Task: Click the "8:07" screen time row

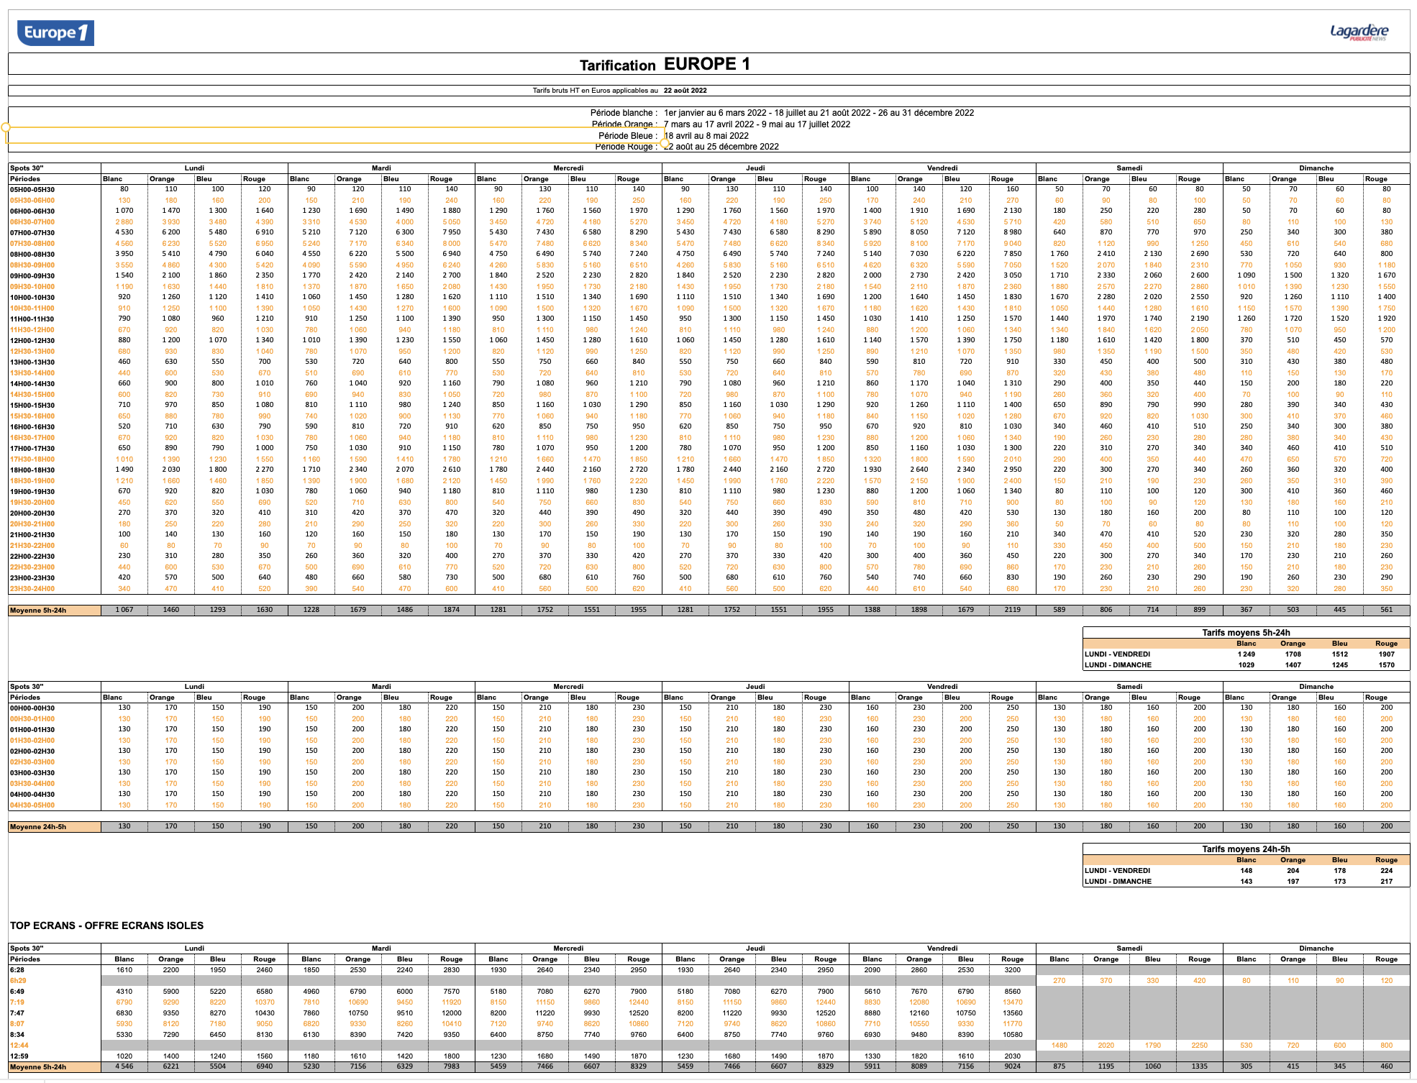Action: 17,1024
